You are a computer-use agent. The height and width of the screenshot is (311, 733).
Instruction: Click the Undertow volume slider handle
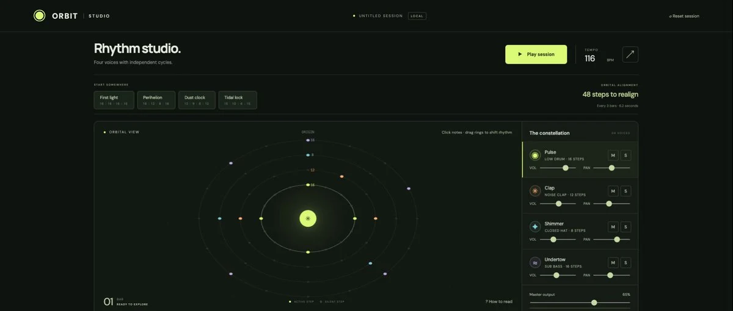pos(556,275)
